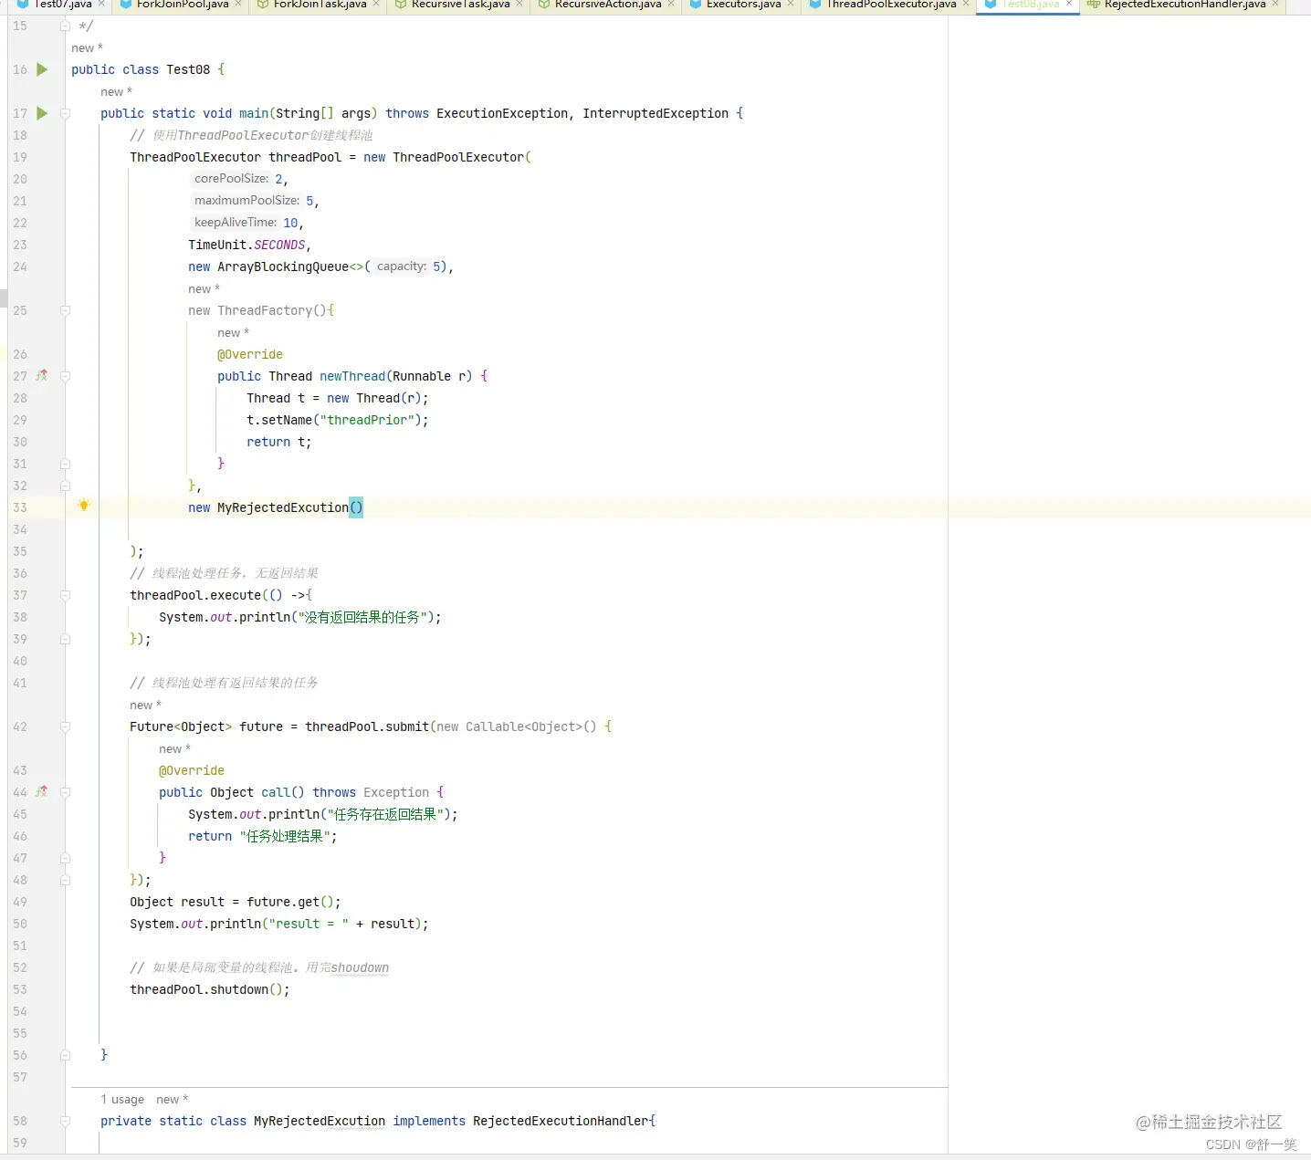The image size is (1311, 1160).
Task: Open the RejectedExecutionHandler.java tab
Action: [x=1185, y=5]
